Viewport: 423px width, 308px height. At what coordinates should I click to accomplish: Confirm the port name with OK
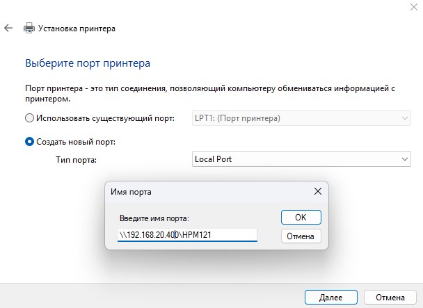pos(301,218)
